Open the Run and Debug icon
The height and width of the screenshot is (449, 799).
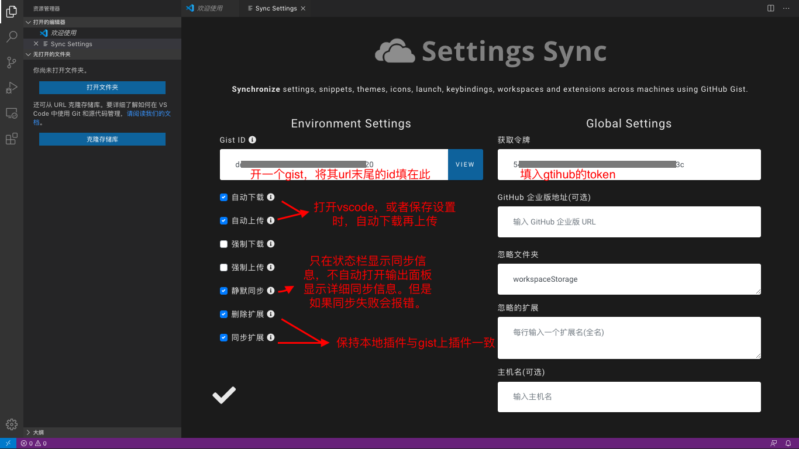click(11, 88)
